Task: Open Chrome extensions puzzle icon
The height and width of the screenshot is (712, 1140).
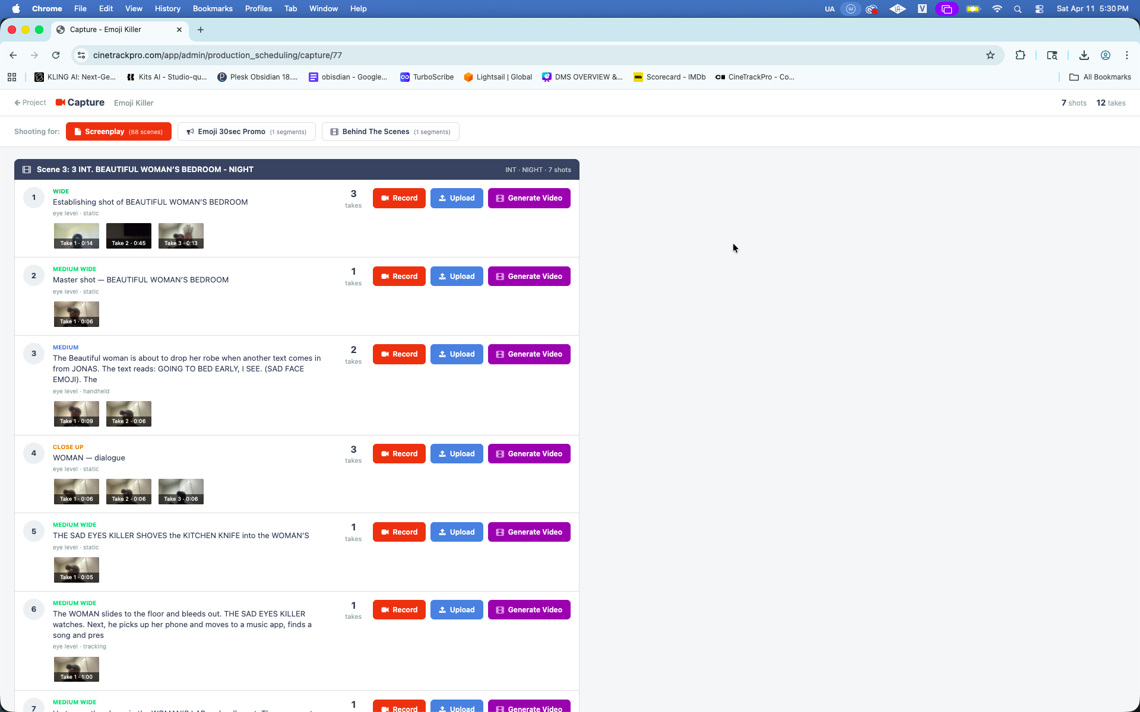Action: coord(1020,55)
